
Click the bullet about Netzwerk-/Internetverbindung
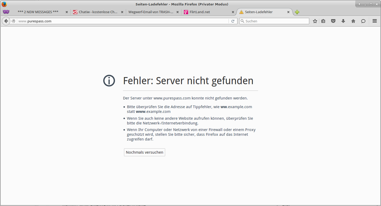[x=190, y=121]
